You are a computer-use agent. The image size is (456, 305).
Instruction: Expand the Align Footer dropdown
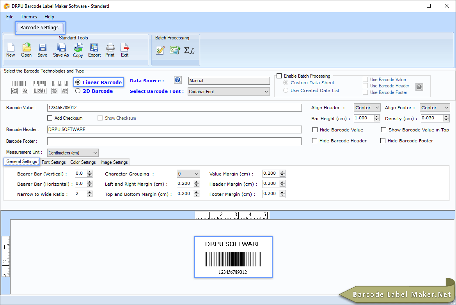coord(435,108)
